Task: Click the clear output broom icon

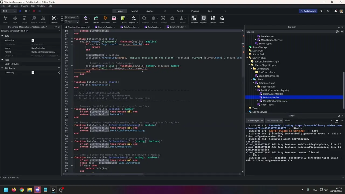Action: pos(337,120)
